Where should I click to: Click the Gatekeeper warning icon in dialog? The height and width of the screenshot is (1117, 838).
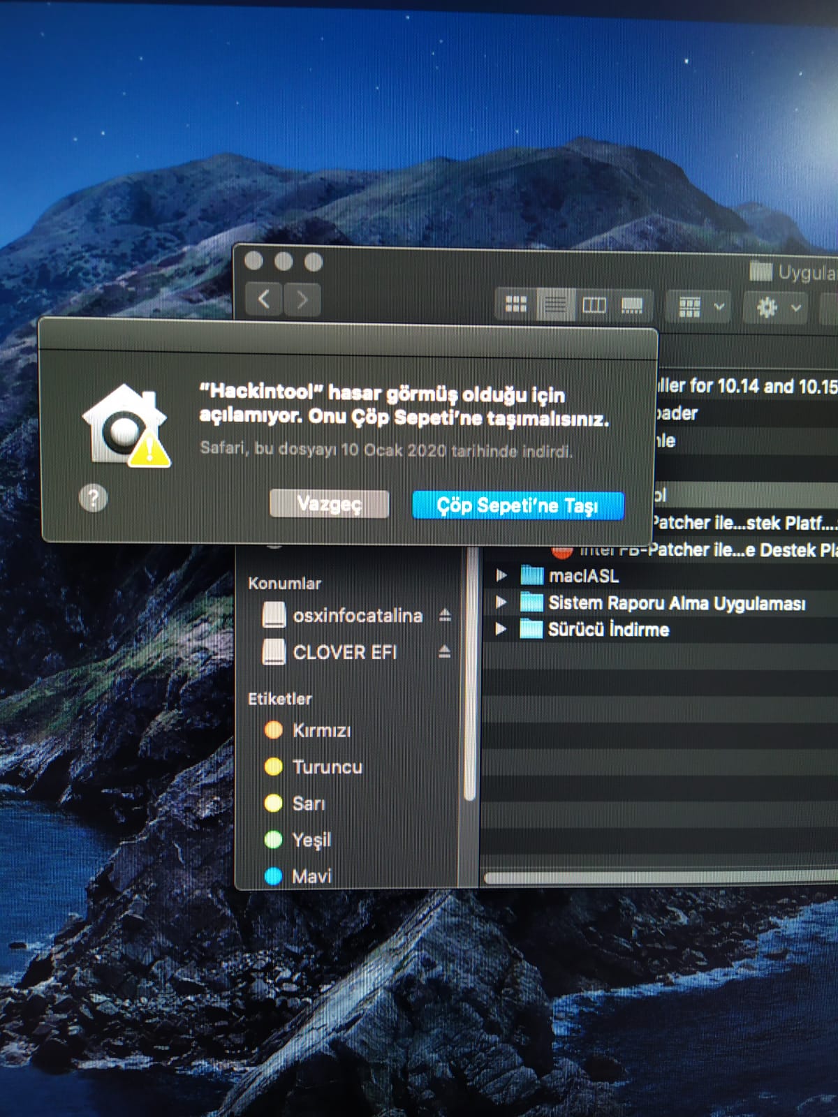(x=126, y=426)
